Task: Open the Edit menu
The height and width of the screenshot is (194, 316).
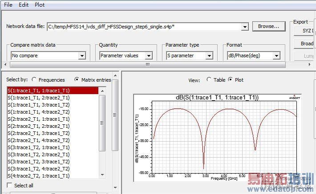Action: (24, 4)
